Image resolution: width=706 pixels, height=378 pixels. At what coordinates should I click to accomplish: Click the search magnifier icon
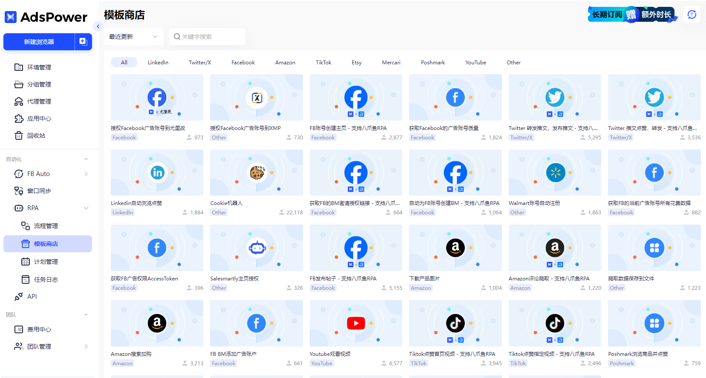click(177, 37)
